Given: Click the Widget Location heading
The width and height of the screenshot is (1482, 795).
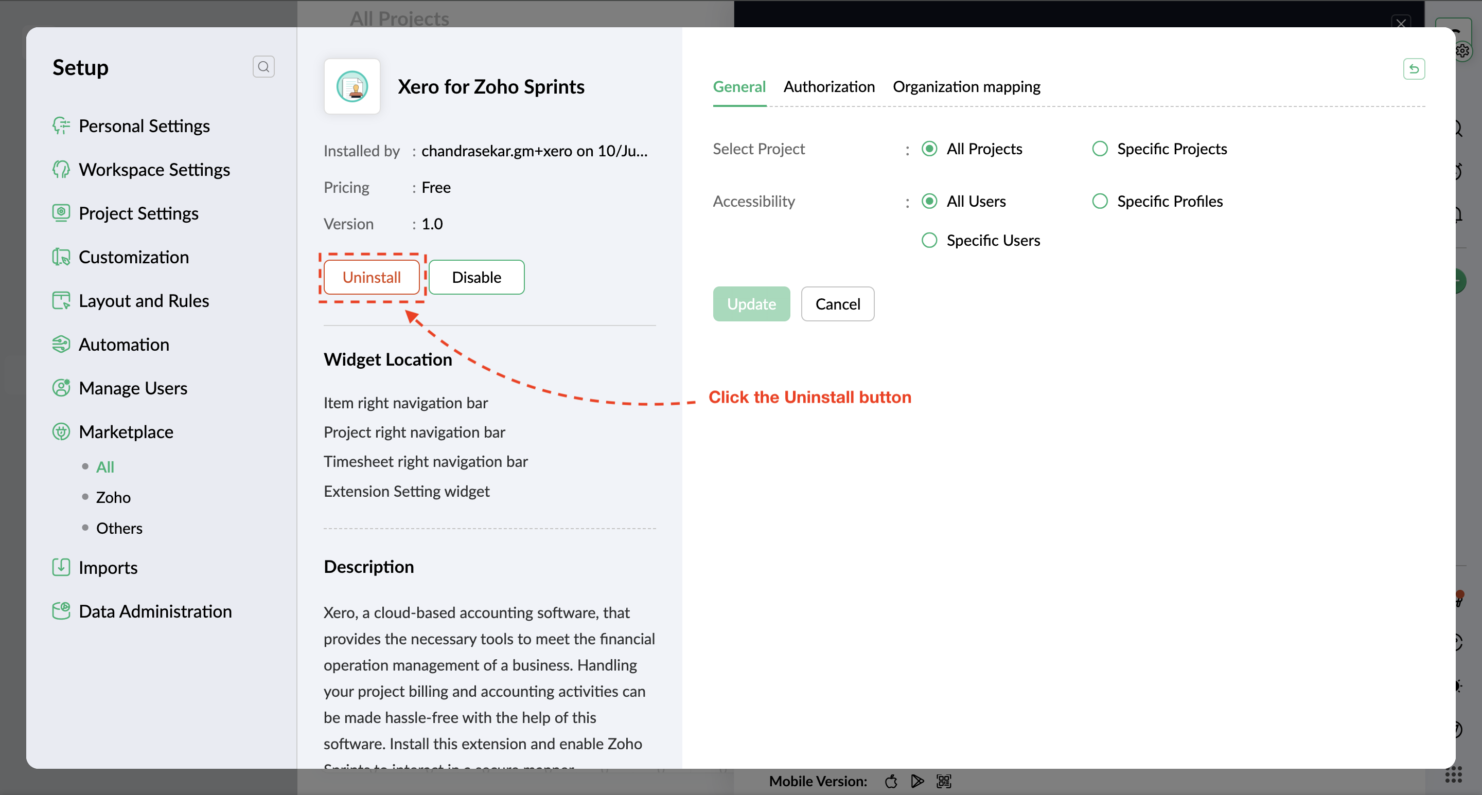Looking at the screenshot, I should tap(389, 359).
